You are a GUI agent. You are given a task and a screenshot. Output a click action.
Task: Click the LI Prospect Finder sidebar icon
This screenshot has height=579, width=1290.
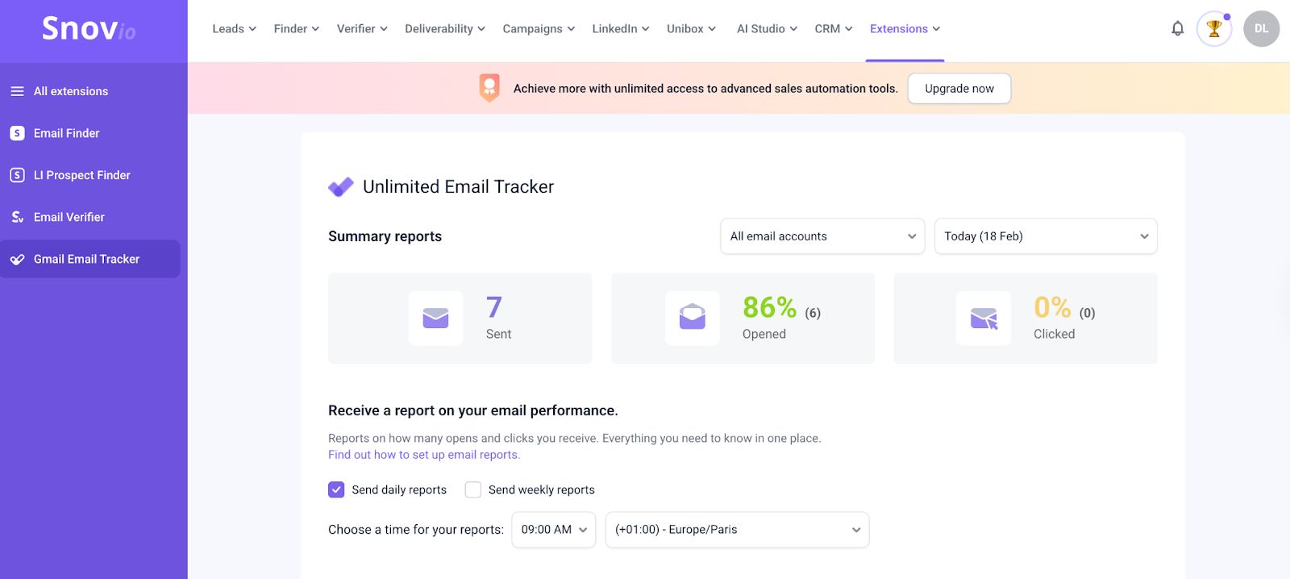[17, 175]
